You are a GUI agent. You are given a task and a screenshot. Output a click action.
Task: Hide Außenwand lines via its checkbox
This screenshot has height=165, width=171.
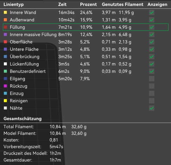[x=152, y=20]
